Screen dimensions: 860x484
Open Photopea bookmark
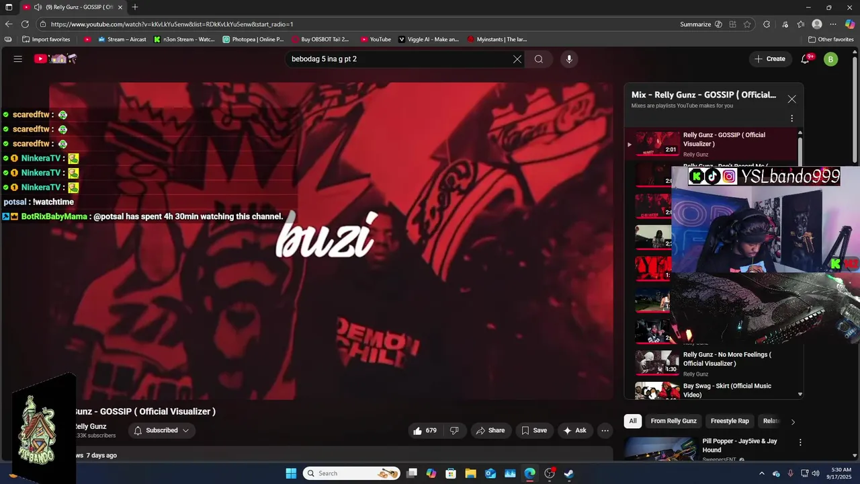coord(253,40)
